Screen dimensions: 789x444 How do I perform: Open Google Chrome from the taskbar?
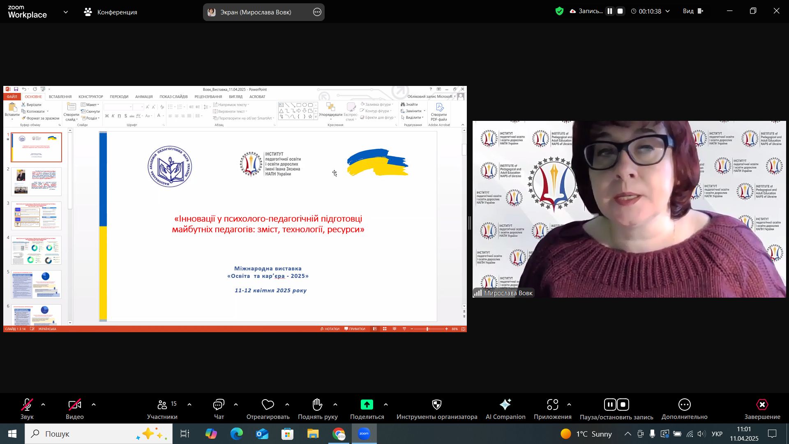click(339, 434)
